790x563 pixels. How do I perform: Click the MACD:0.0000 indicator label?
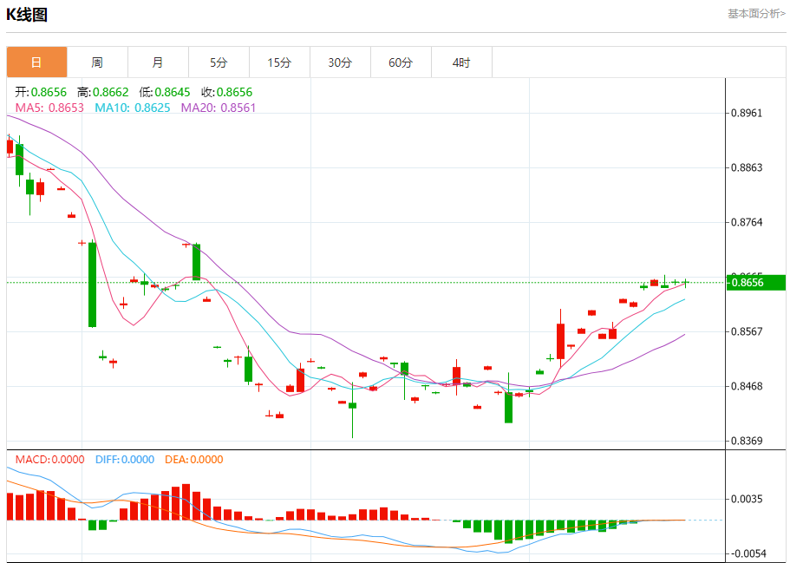[x=50, y=460]
